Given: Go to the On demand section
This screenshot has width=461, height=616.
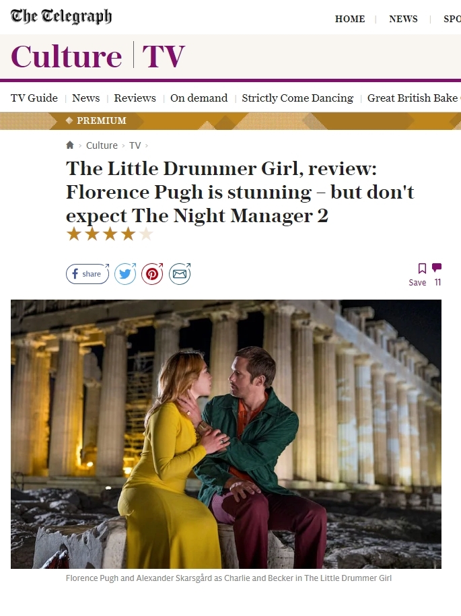Looking at the screenshot, I should pos(199,98).
